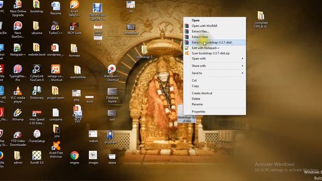Image resolution: width=322 pixels, height=181 pixels.
Task: Select the complete CMS & W... folder
Action: click(x=261, y=19)
